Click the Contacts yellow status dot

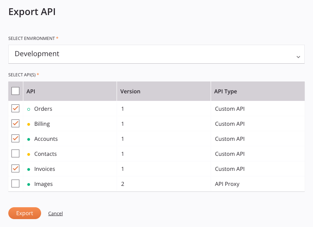click(28, 154)
